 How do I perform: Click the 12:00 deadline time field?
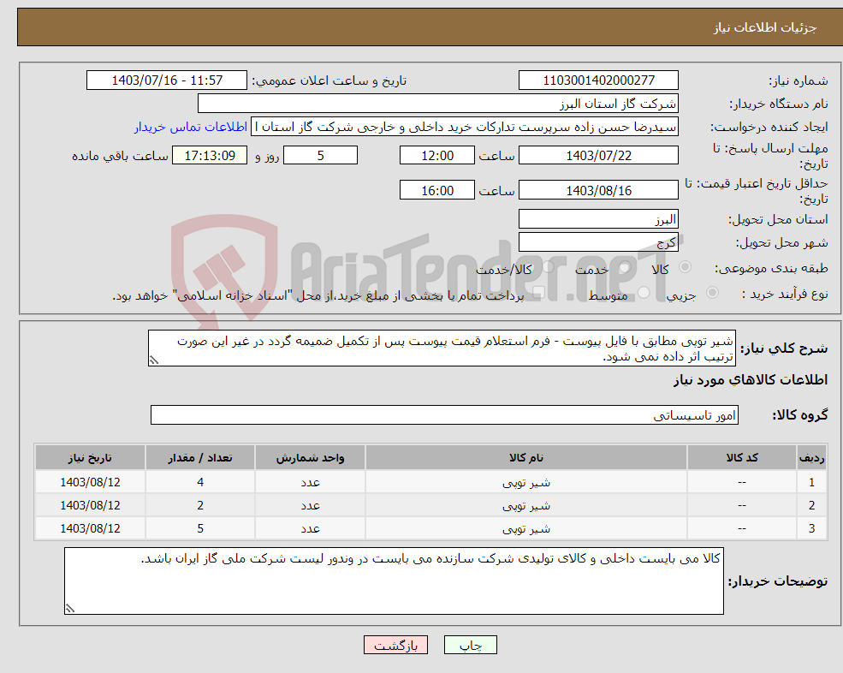click(x=437, y=156)
